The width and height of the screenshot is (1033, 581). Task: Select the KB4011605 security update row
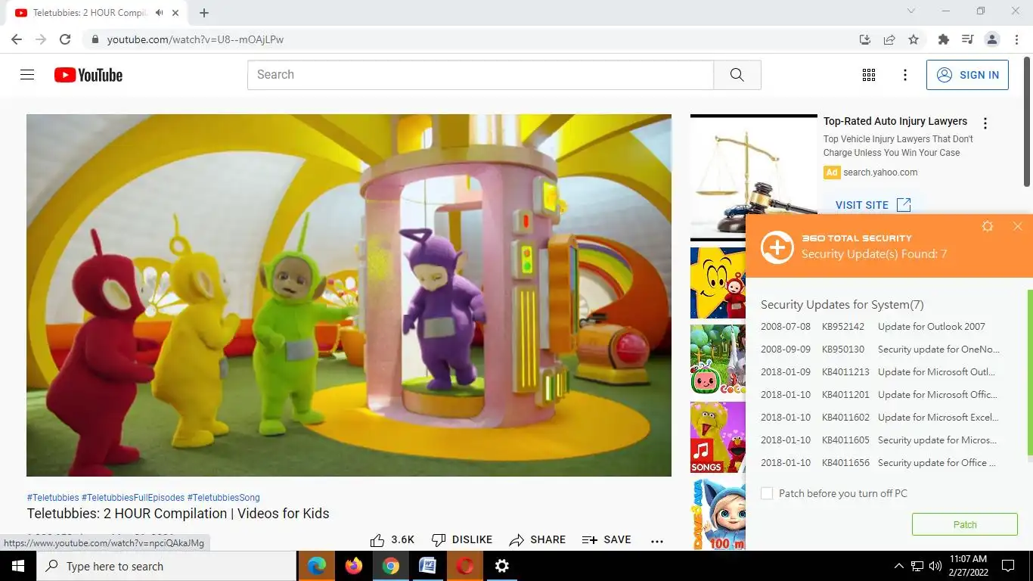[x=881, y=440]
